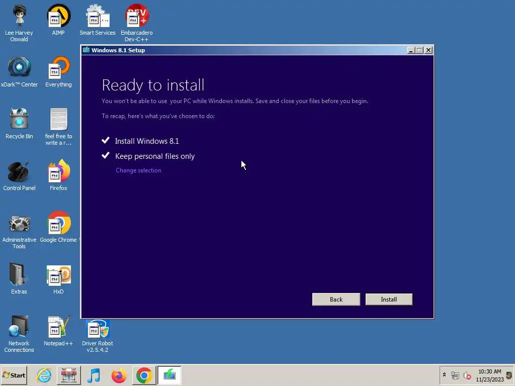Click 'Install Windows 8.1' text

(x=147, y=141)
